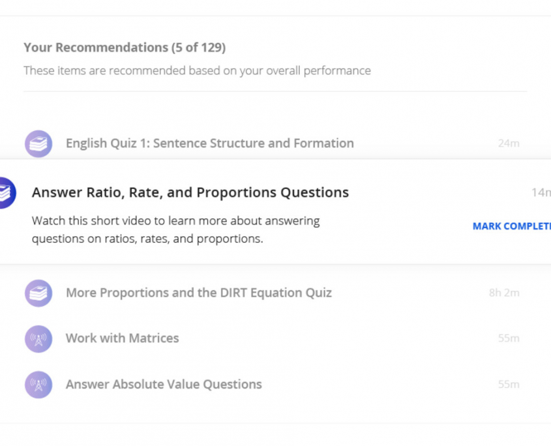
Task: Click the DIRT Equation Quiz book icon
Action: tap(38, 293)
